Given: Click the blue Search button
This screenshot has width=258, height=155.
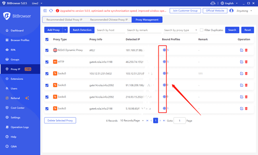Looking at the screenshot, I should (x=232, y=30).
